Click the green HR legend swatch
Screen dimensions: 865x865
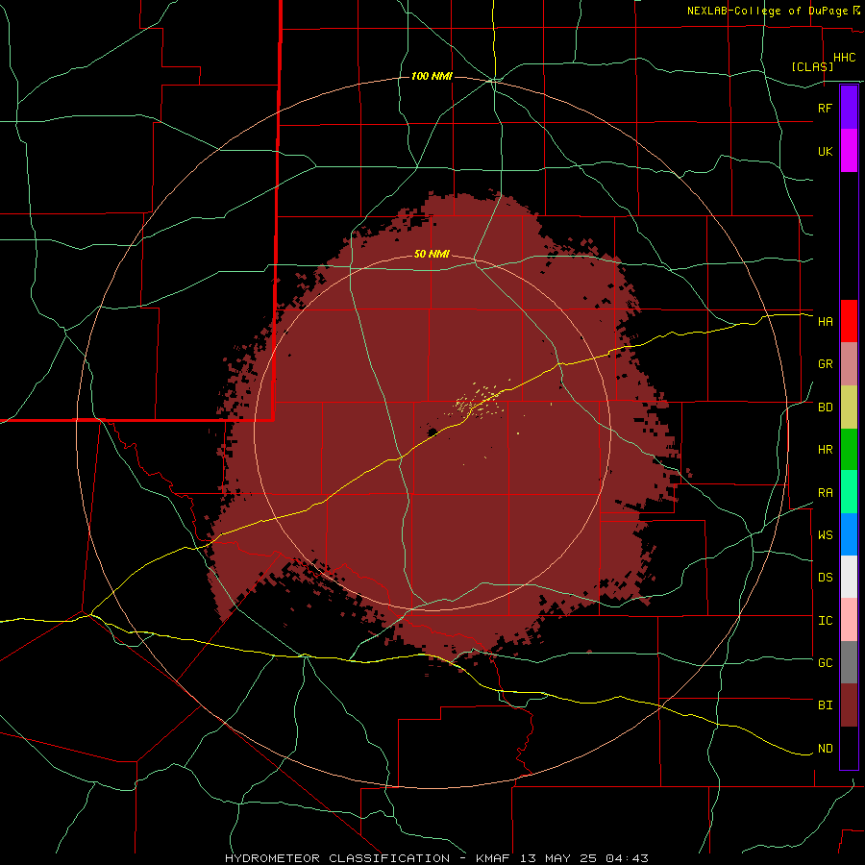click(x=849, y=449)
